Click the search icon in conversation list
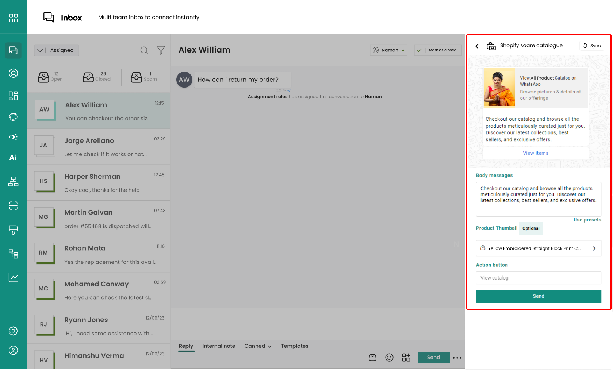613x370 pixels. 144,50
